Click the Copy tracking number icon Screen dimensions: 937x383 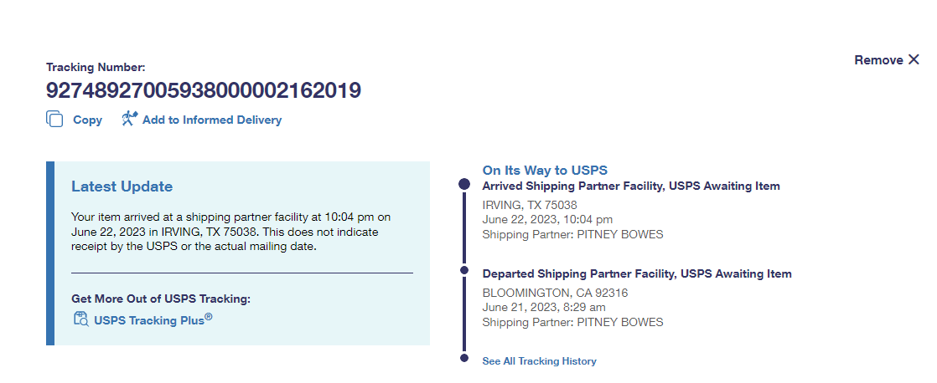54,120
